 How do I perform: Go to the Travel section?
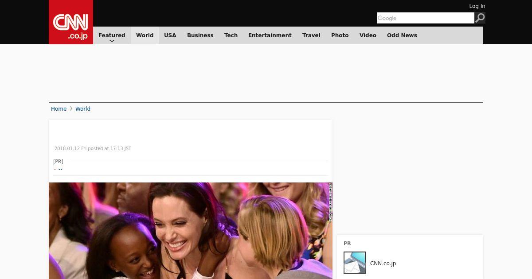[311, 35]
